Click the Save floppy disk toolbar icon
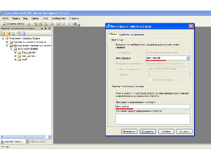This screenshot has height=158, width=211. [63, 24]
